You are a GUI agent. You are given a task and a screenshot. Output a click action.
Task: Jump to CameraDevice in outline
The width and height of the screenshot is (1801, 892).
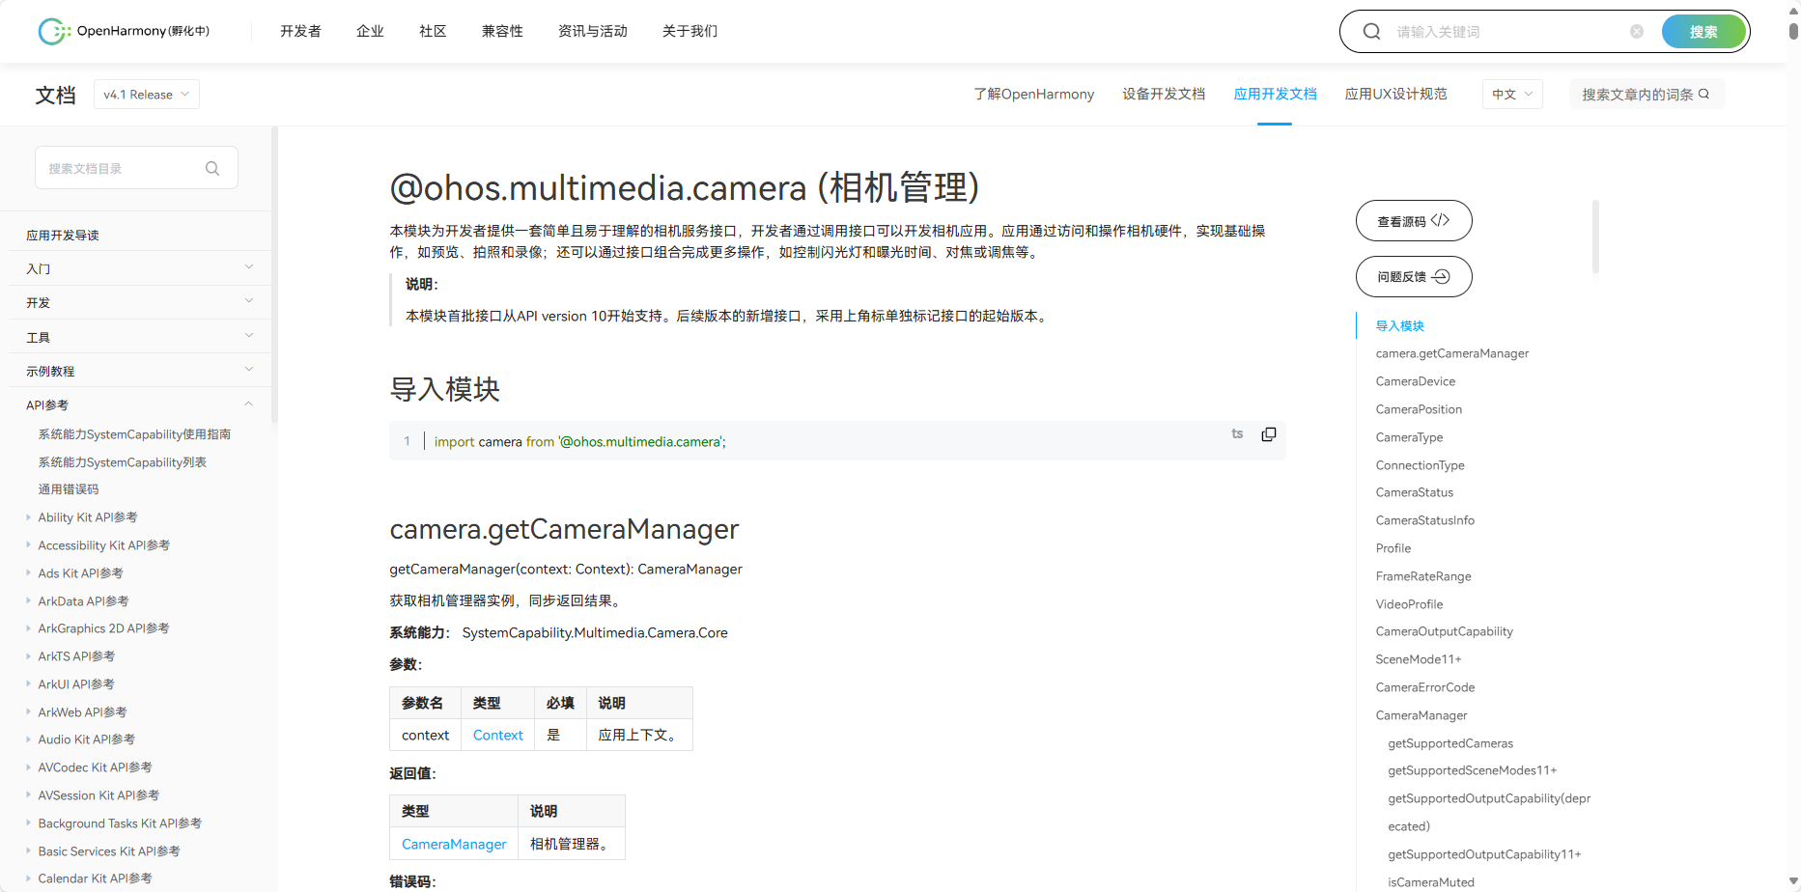pyautogui.click(x=1416, y=381)
